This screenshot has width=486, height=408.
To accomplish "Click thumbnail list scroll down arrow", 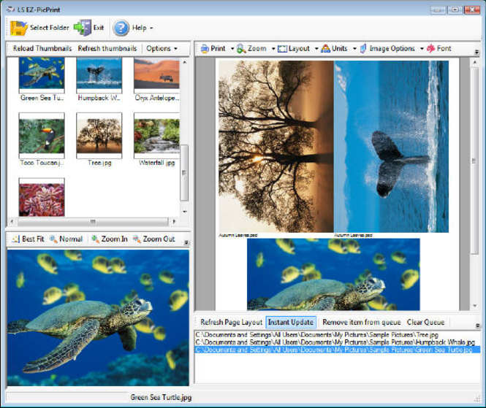I will point(184,212).
